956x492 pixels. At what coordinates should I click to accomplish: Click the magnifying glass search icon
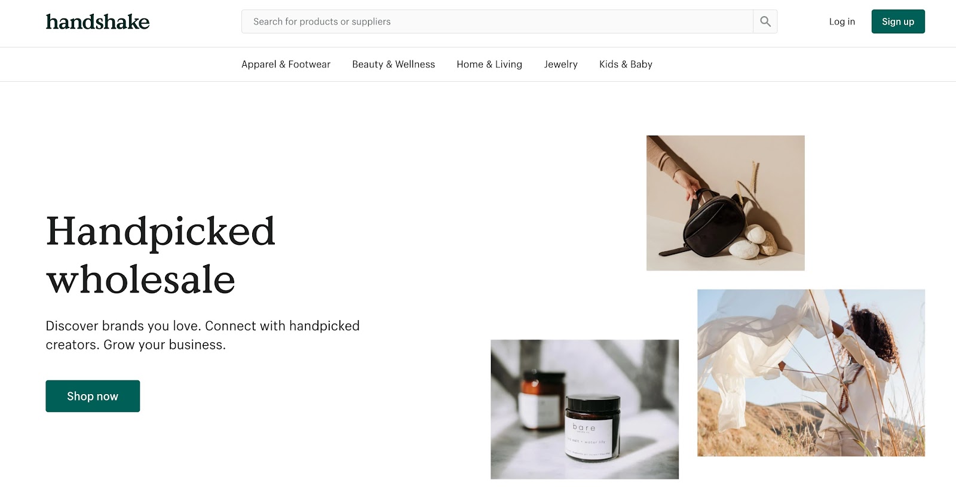click(x=765, y=21)
